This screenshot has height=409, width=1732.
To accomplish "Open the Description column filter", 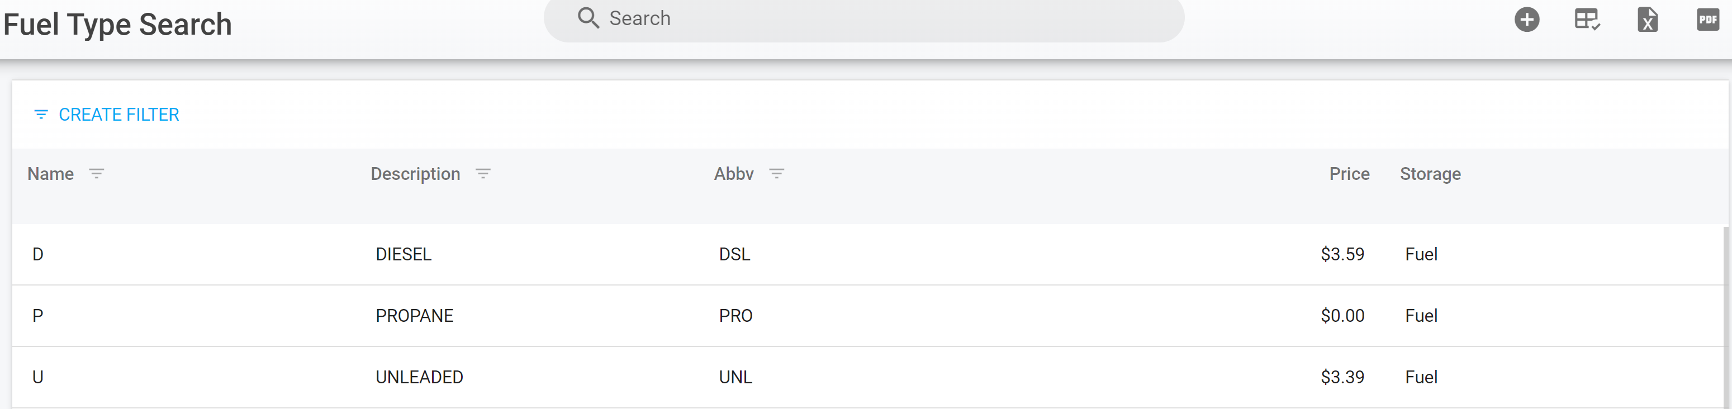I will [483, 174].
